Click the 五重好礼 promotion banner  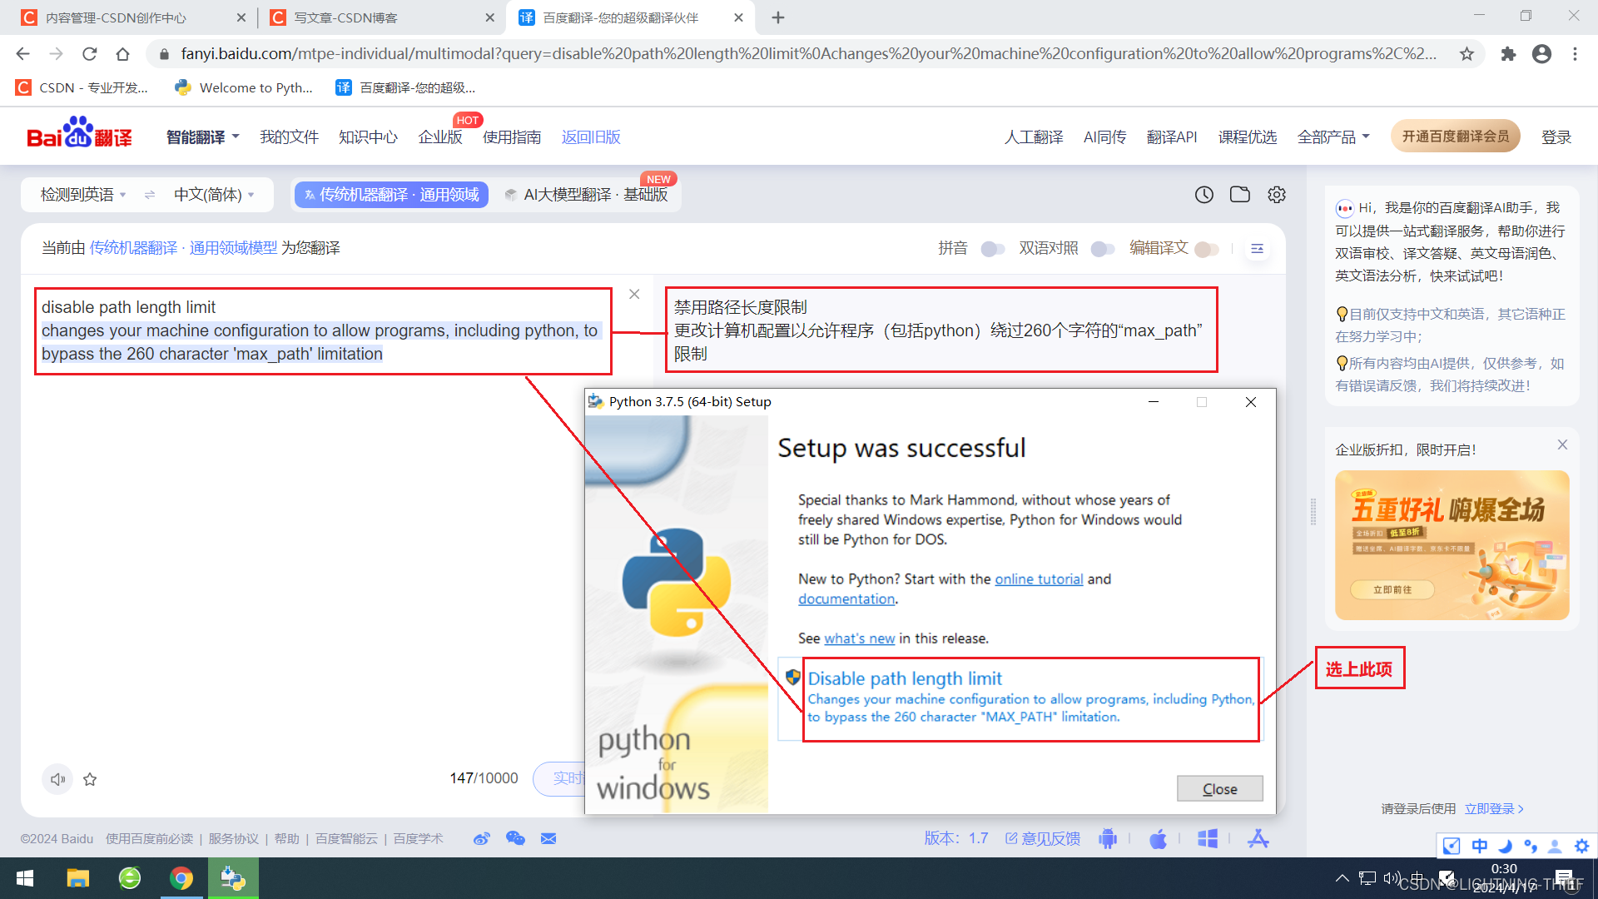[x=1452, y=544]
